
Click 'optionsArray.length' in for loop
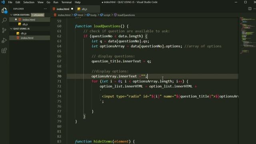tap(152, 81)
